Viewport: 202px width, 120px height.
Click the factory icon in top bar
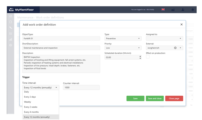173,10
